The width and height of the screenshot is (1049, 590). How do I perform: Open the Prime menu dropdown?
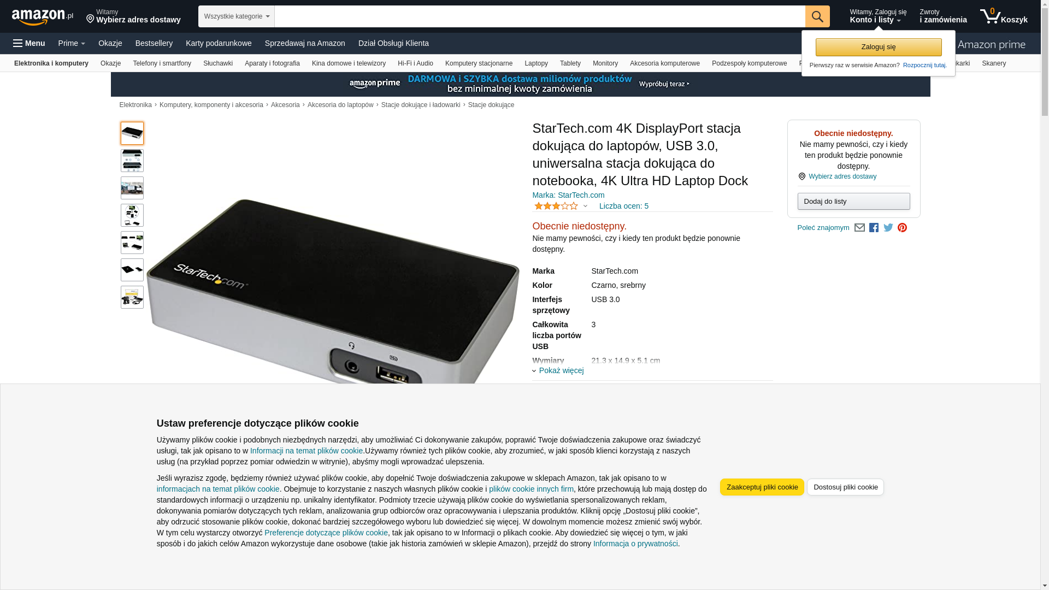click(x=72, y=43)
